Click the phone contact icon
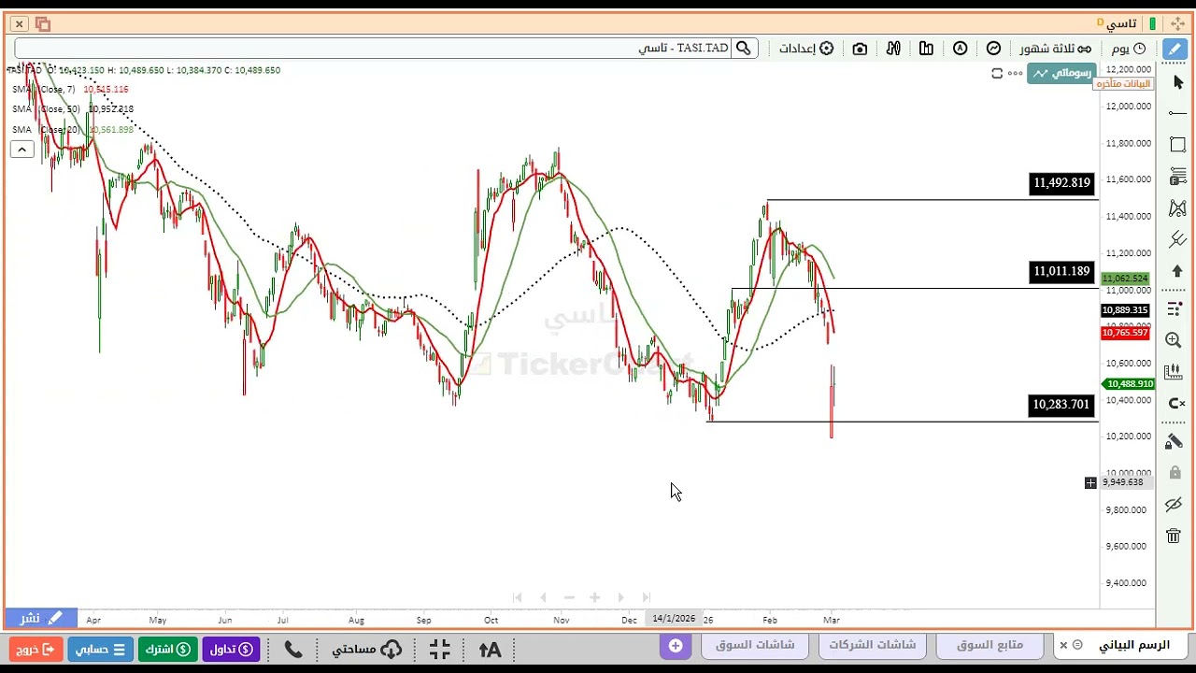Viewport: 1196px width, 673px height. [x=293, y=649]
